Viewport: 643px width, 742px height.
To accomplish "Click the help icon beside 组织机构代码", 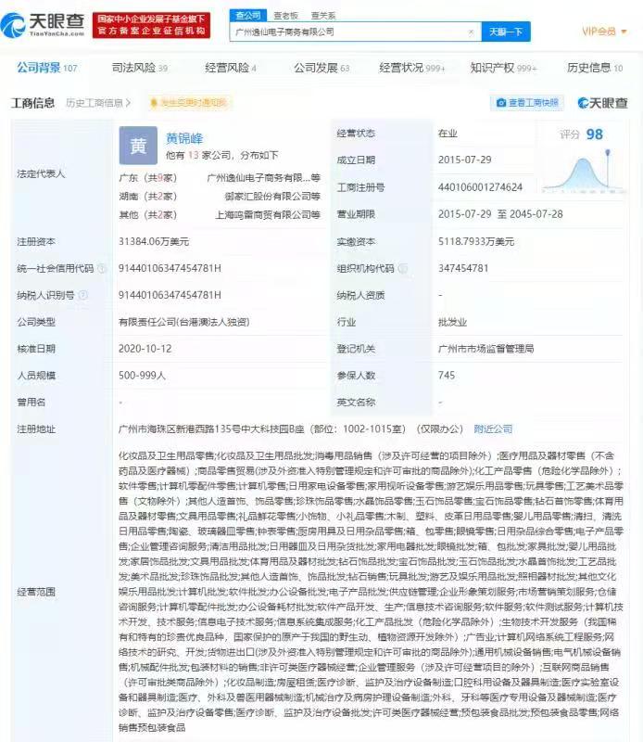I will point(401,268).
